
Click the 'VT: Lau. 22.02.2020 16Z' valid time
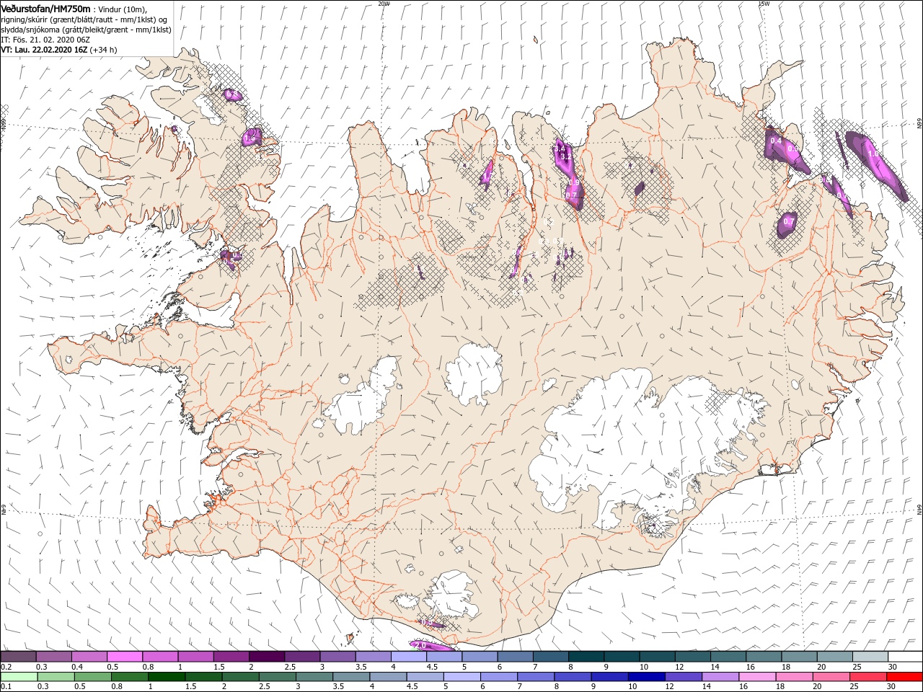[x=44, y=50]
